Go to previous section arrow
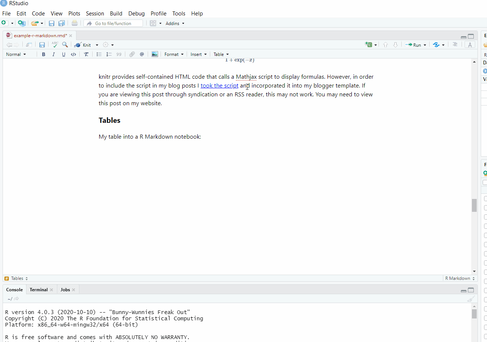The image size is (487, 342). pos(386,44)
